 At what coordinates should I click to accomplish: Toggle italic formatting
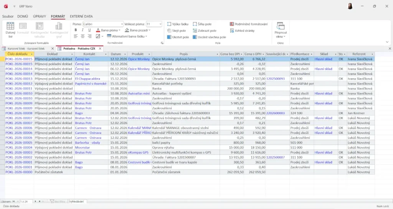click(x=83, y=30)
